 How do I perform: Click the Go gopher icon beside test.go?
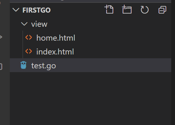pos(24,65)
